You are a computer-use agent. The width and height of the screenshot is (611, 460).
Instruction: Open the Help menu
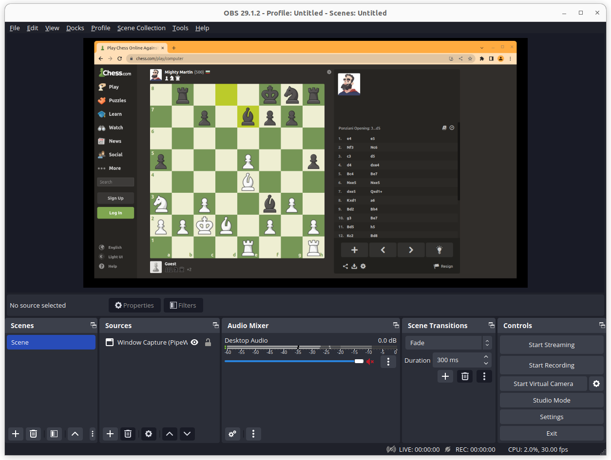[202, 28]
